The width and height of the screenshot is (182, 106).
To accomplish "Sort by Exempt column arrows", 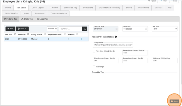I will [x=77, y=34].
